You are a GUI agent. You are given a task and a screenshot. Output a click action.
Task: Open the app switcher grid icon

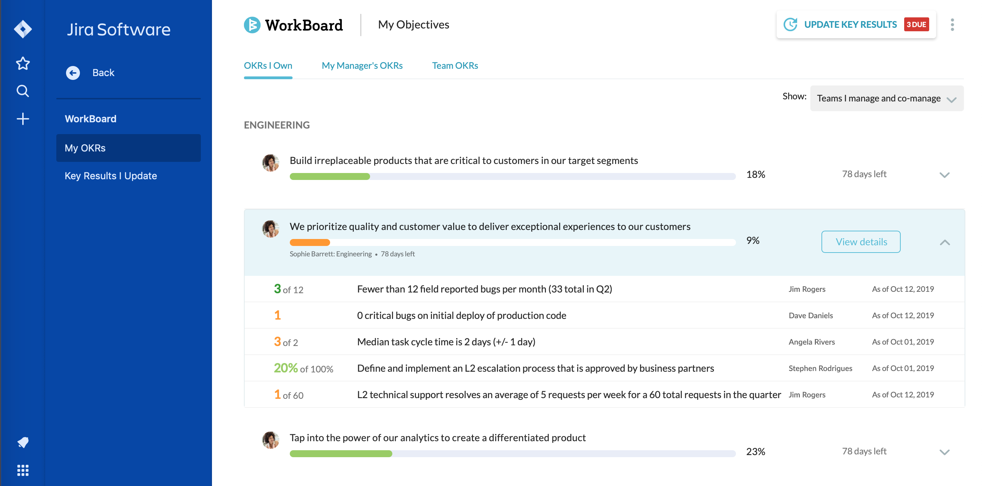(x=23, y=470)
